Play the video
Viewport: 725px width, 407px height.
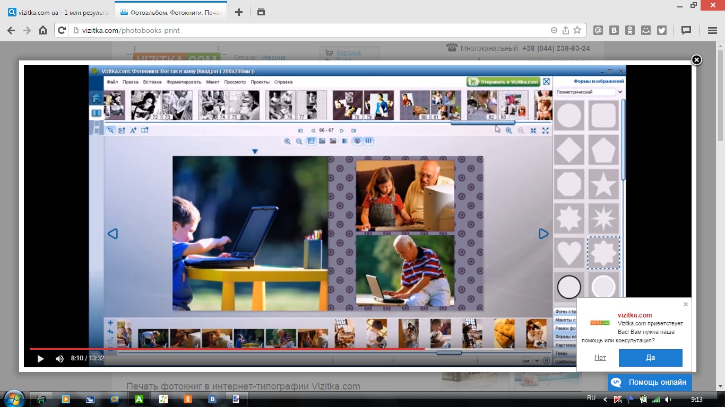click(x=40, y=359)
